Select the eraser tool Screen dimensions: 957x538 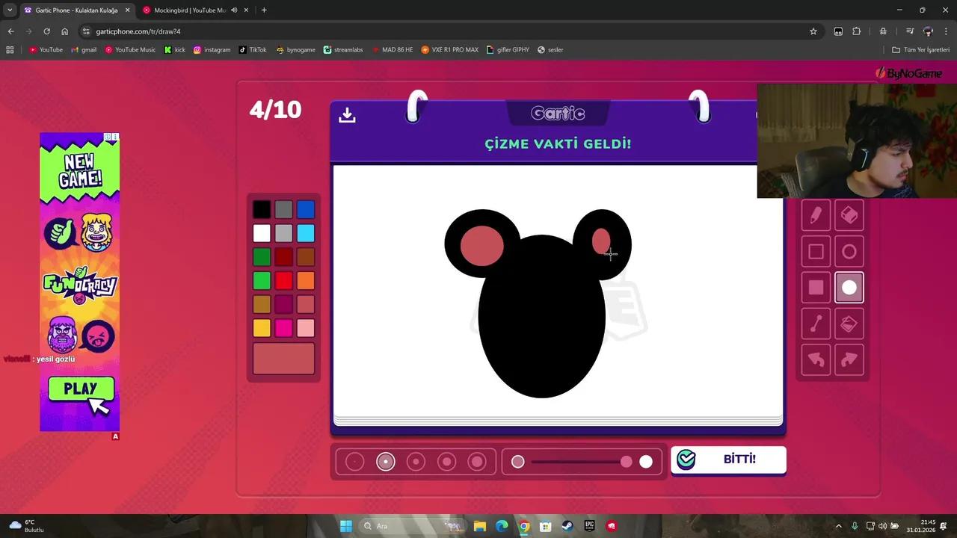(849, 214)
